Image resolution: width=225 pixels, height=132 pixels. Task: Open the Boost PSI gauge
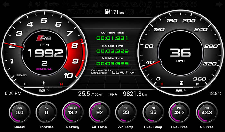pos(19,112)
